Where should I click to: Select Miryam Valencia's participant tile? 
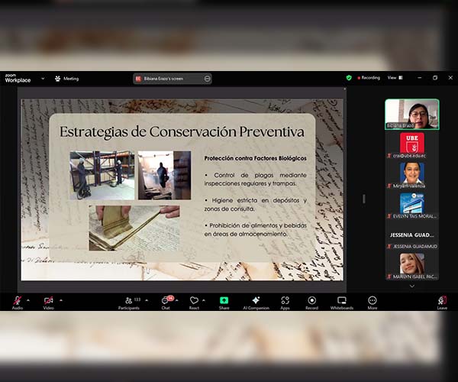tap(412, 176)
